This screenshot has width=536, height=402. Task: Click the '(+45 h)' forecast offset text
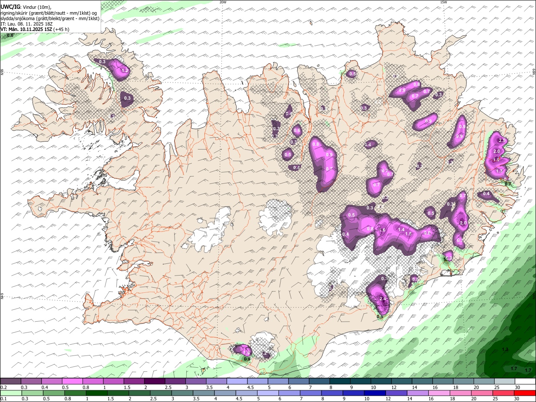click(61, 29)
